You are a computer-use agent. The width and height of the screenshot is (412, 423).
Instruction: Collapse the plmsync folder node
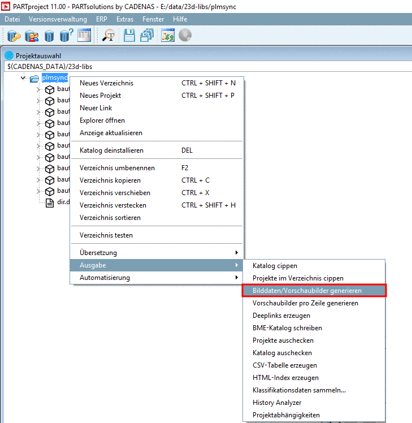pyautogui.click(x=23, y=78)
